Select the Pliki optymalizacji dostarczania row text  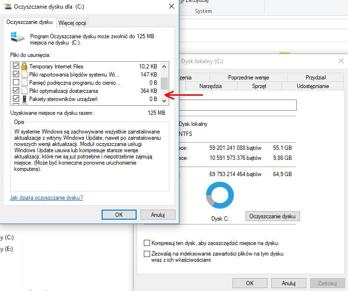pos(63,91)
